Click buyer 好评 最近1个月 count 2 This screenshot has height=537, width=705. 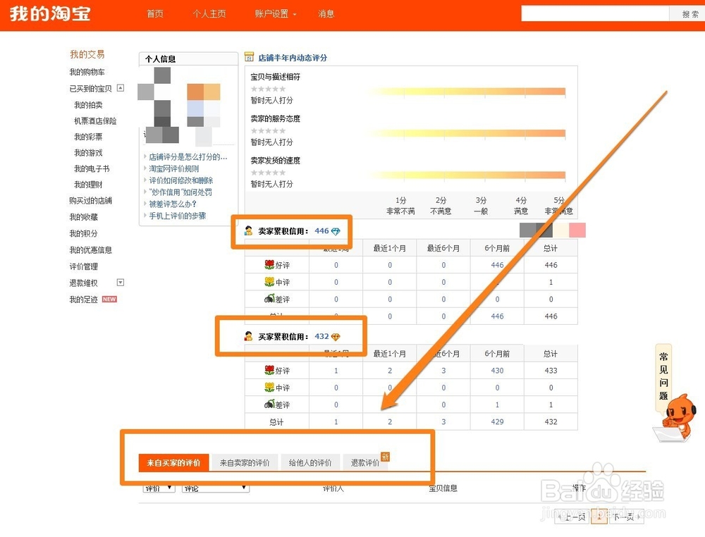(x=390, y=370)
